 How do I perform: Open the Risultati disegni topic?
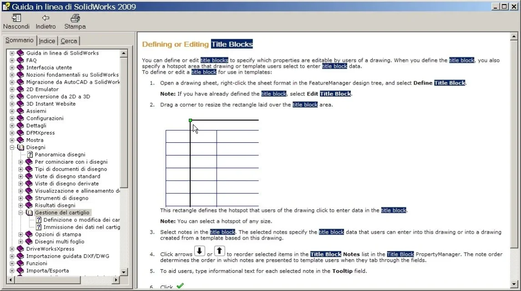coord(55,206)
